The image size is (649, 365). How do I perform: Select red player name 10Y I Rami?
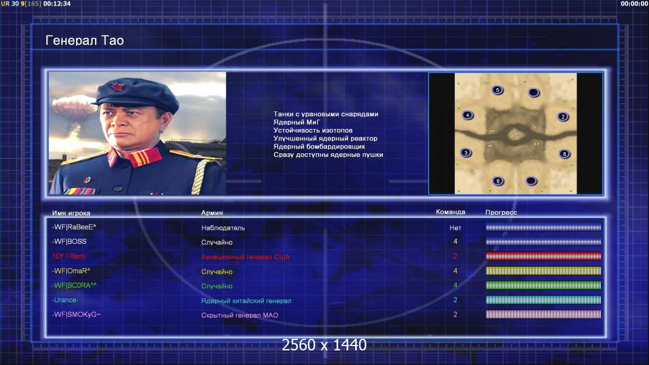click(69, 256)
